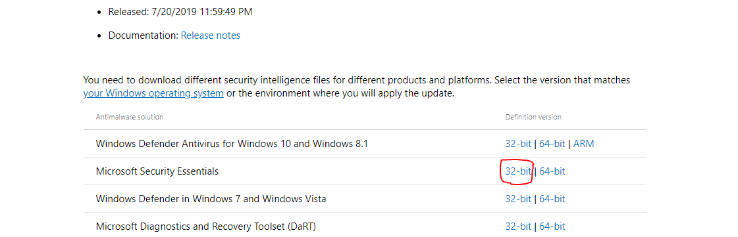This screenshot has height=237, width=738.
Task: Click the Windows 7 and Windows Vista row label
Action: 211,199
